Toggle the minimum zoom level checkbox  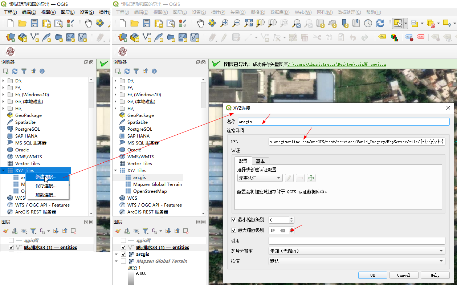coord(234,220)
